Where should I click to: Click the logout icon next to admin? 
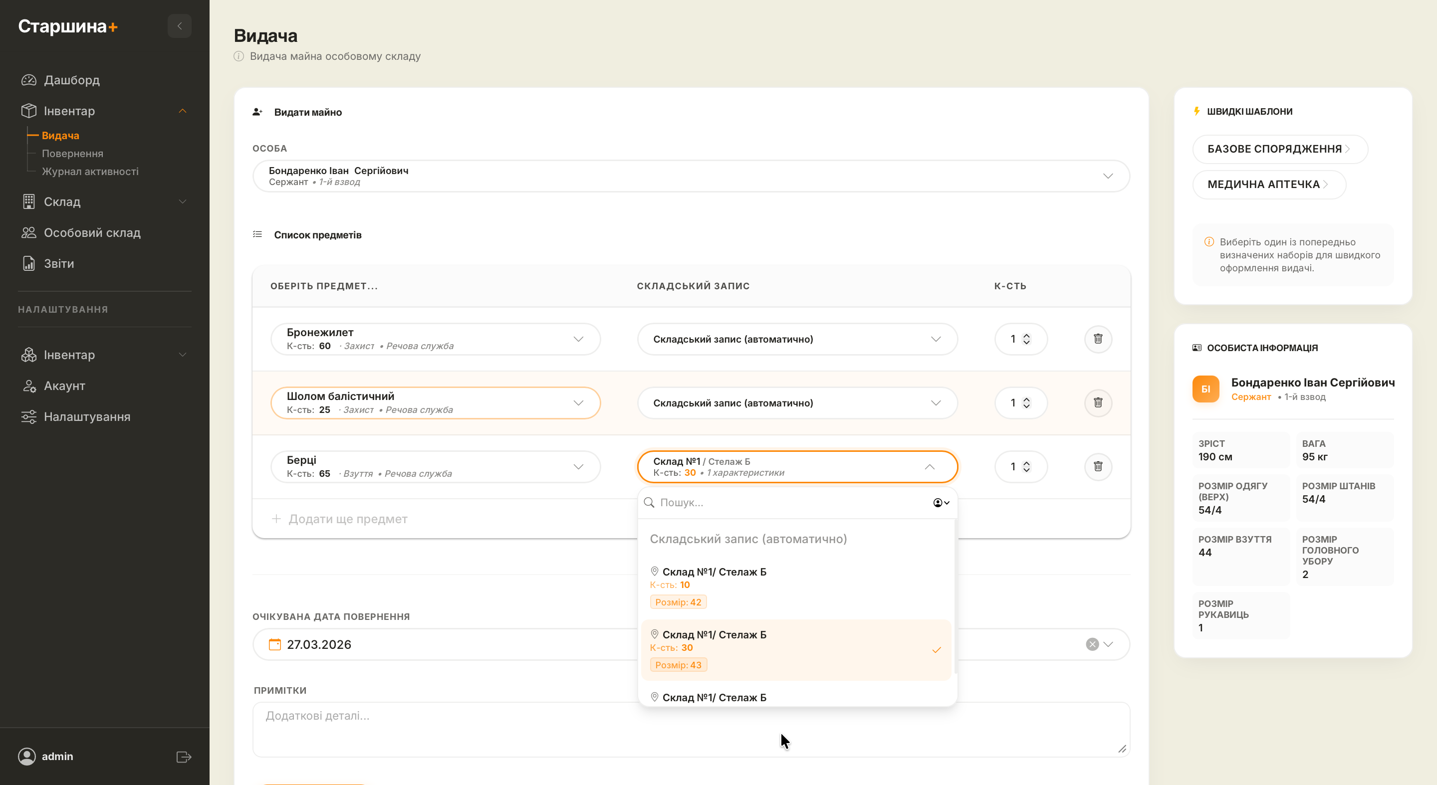pos(184,757)
